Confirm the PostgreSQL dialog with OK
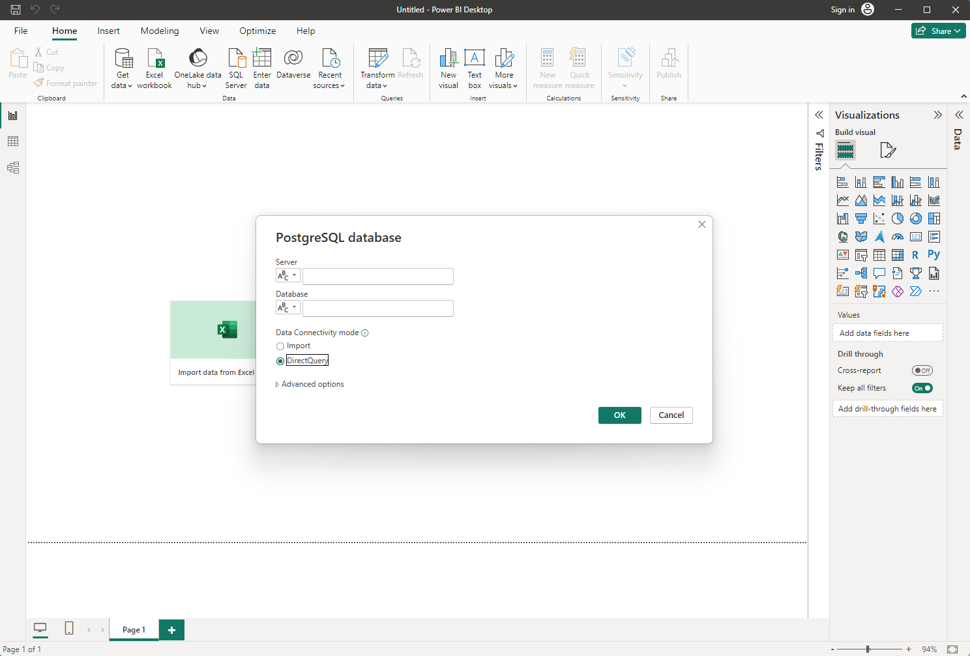970x656 pixels. coord(620,415)
